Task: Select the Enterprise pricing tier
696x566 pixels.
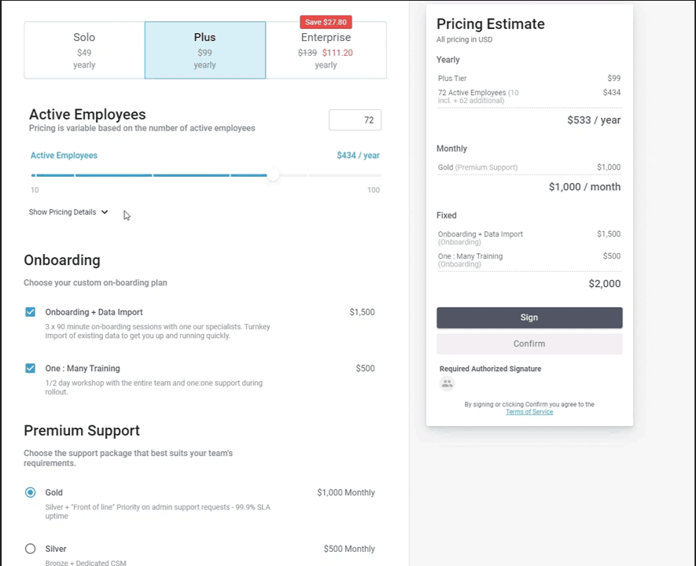Action: pos(326,50)
